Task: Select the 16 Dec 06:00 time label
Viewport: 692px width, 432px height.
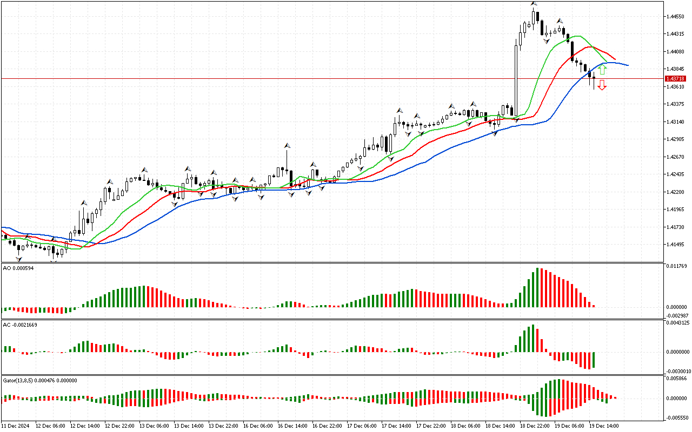Action: pos(258,426)
